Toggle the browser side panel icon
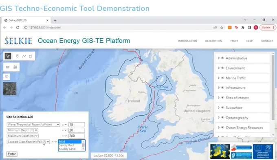 click(249, 28)
